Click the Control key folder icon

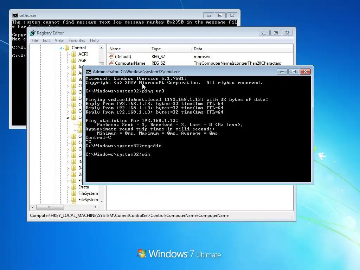pos(67,48)
